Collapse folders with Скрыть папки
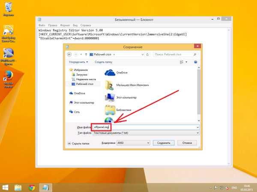The height and width of the screenshot is (192, 257). pyautogui.click(x=78, y=143)
